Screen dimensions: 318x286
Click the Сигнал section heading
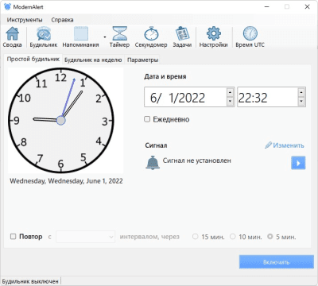pos(156,145)
